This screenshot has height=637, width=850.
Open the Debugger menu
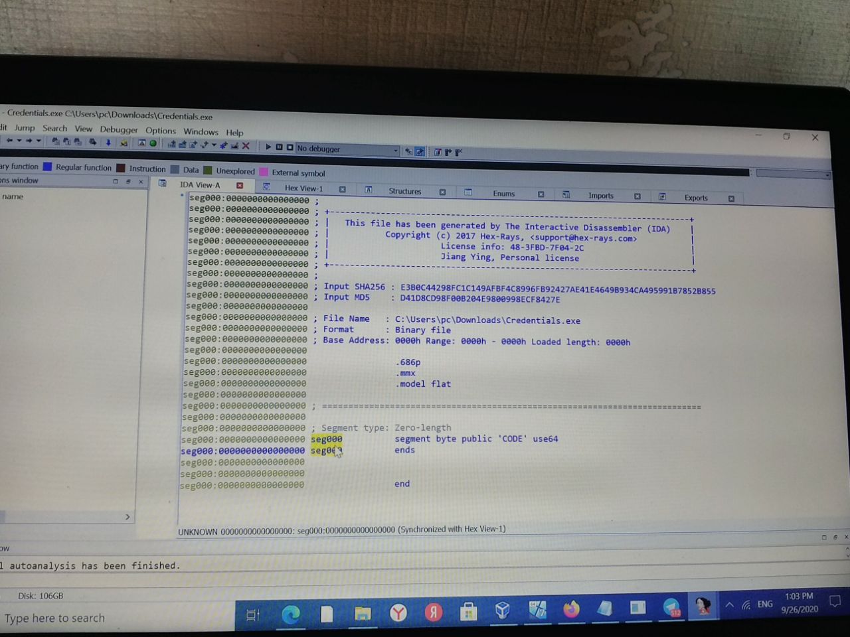coord(119,129)
